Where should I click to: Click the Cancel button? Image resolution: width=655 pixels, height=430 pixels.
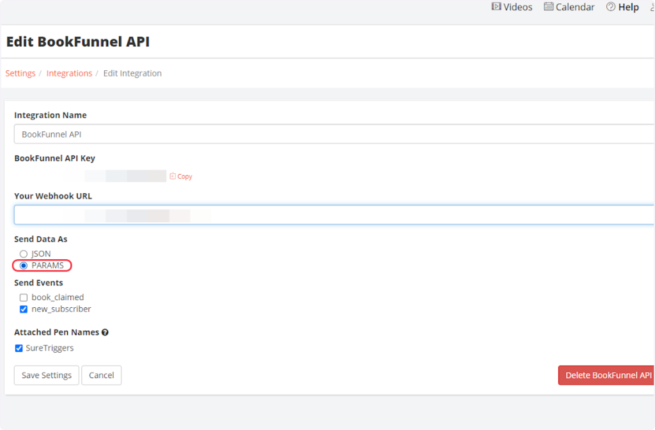coord(101,375)
